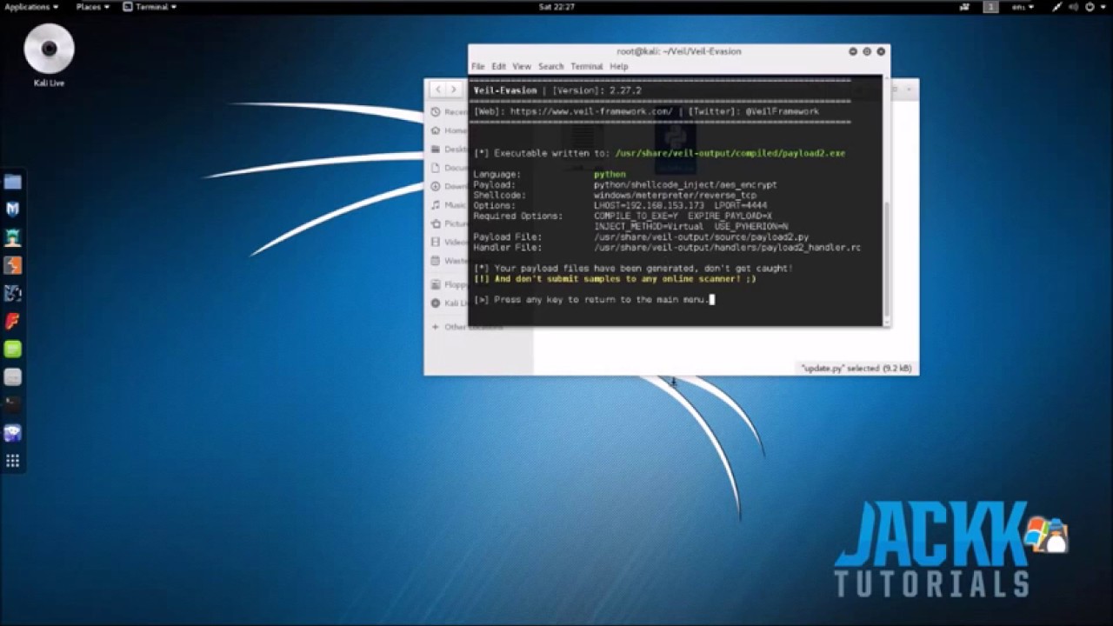Select Desktop in Files sidebar
This screenshot has height=626, width=1113.
(x=449, y=150)
